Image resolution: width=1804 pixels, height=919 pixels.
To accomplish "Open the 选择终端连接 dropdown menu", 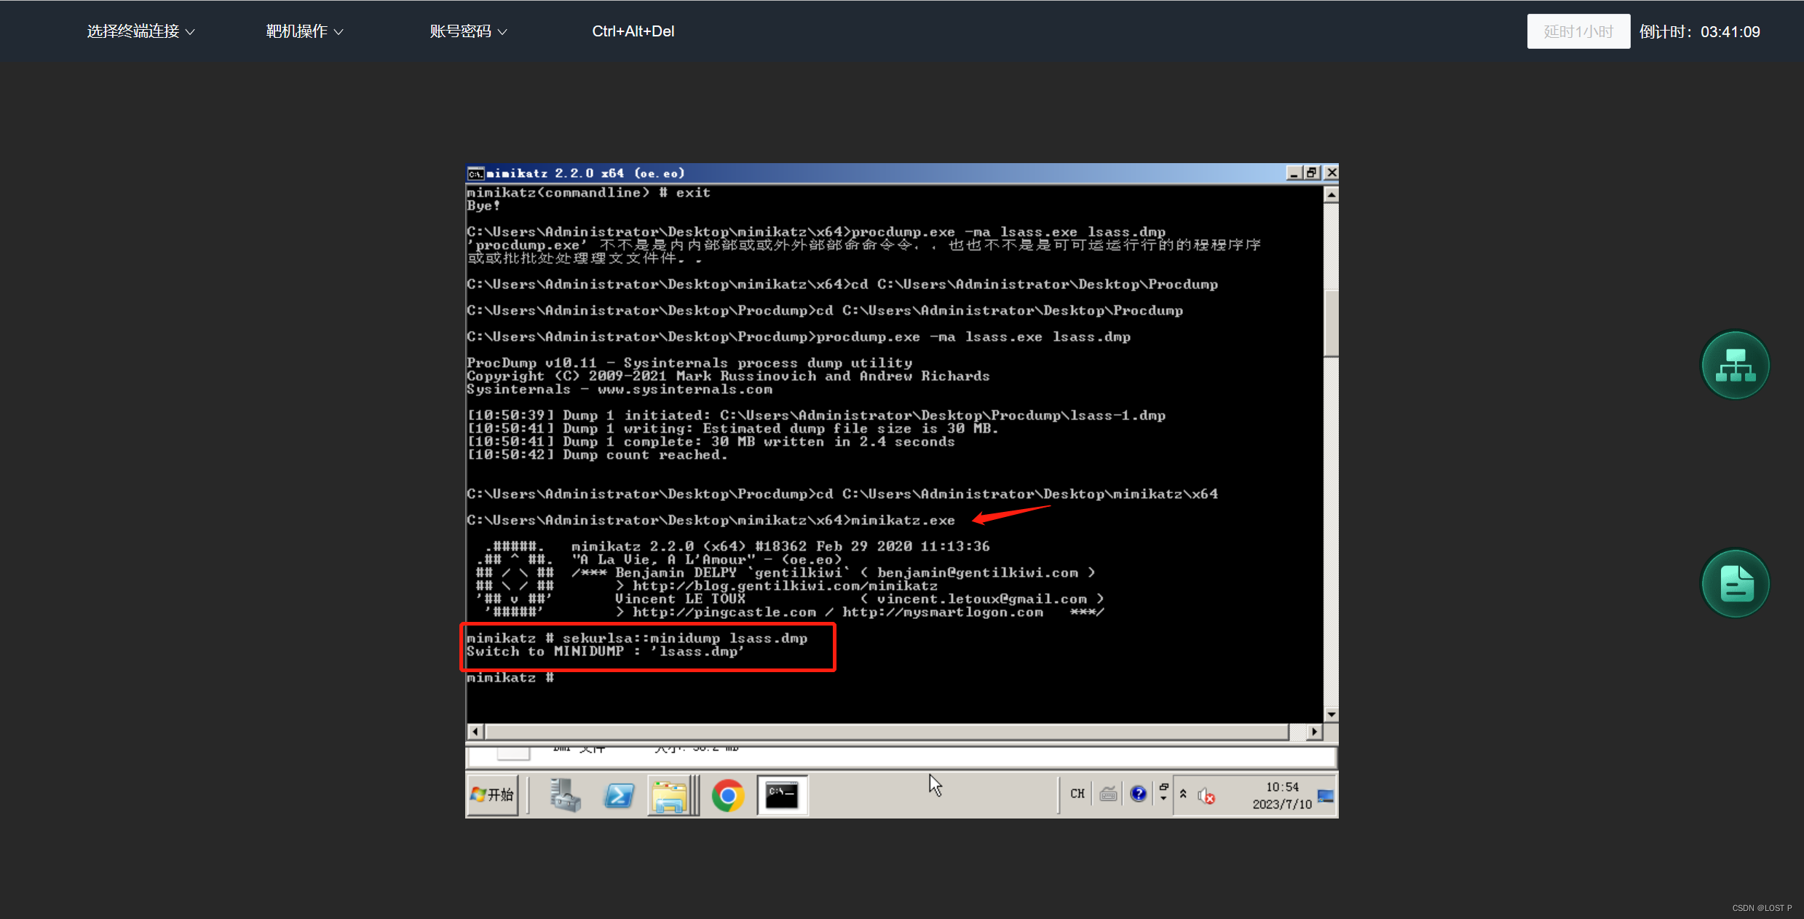I will [141, 31].
